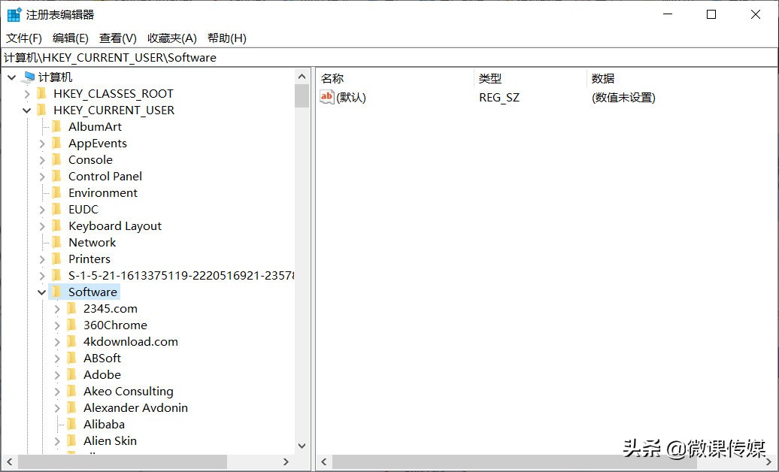The image size is (779, 472).
Task: Click the Registry Editor app icon in title bar
Action: tap(14, 14)
